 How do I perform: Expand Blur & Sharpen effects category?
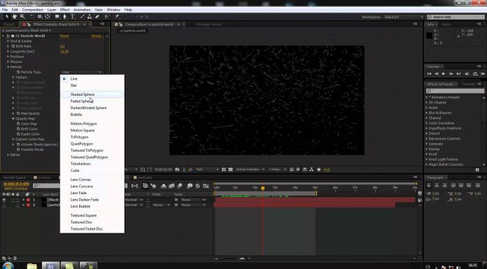pyautogui.click(x=427, y=113)
